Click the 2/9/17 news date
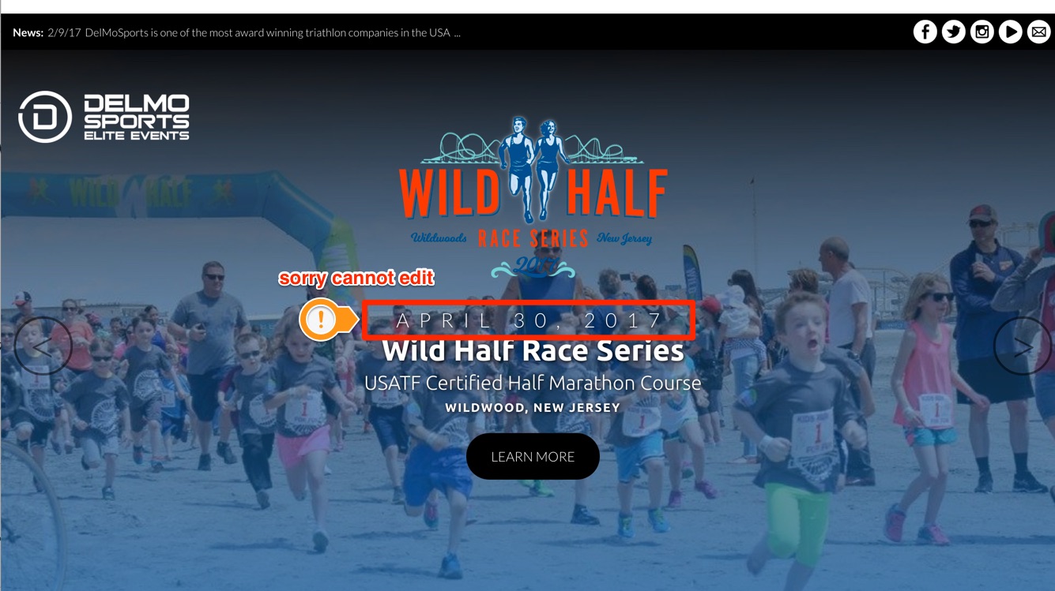Screen dimensions: 1055x591 pos(64,32)
